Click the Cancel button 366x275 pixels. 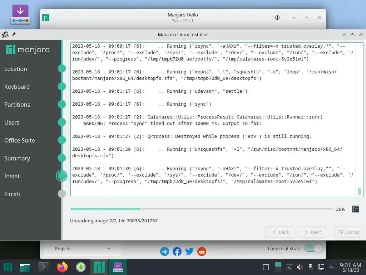point(349,232)
